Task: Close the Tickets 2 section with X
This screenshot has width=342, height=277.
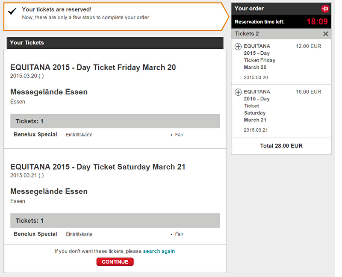Action: point(326,34)
